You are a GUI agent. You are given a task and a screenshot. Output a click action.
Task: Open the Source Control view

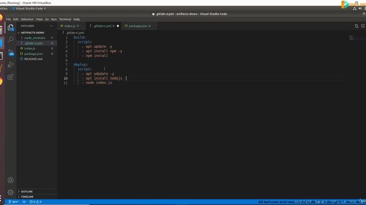11,52
